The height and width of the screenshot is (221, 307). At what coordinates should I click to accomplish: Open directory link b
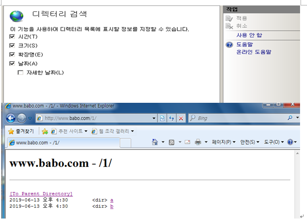coord(112,206)
